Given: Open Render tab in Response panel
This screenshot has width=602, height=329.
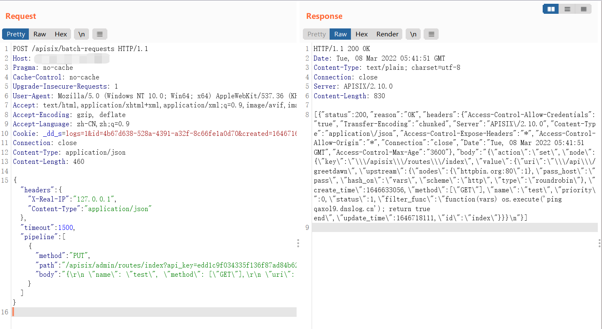Looking at the screenshot, I should [387, 34].
